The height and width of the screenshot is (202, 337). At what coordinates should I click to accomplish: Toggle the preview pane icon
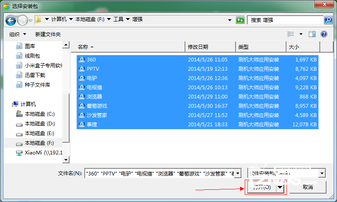(x=312, y=34)
